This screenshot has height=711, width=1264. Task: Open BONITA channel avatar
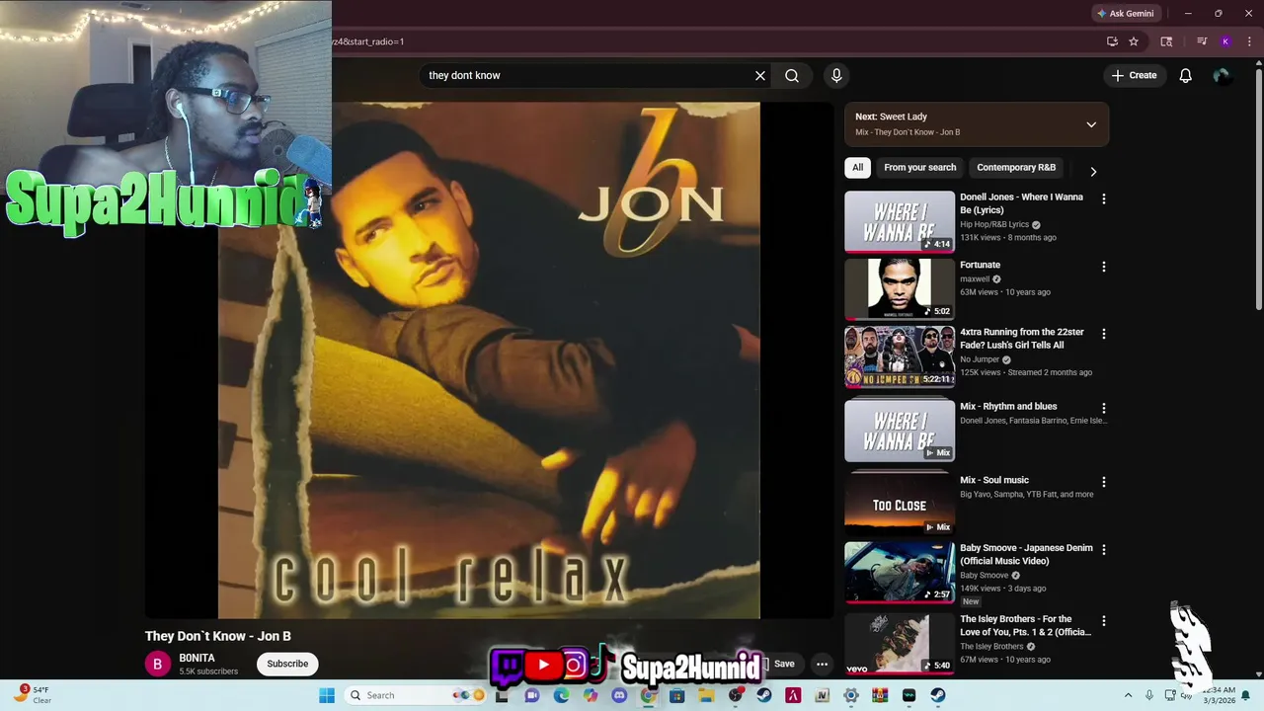point(157,665)
